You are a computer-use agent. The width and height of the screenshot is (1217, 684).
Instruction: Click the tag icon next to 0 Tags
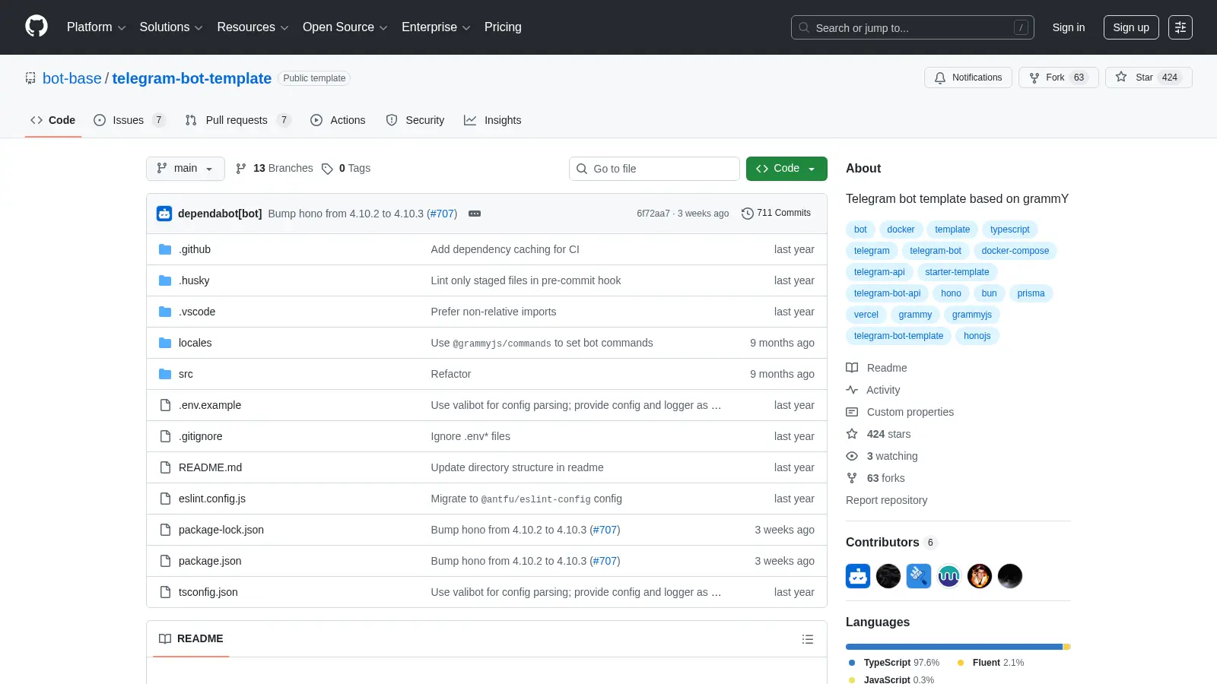327,169
